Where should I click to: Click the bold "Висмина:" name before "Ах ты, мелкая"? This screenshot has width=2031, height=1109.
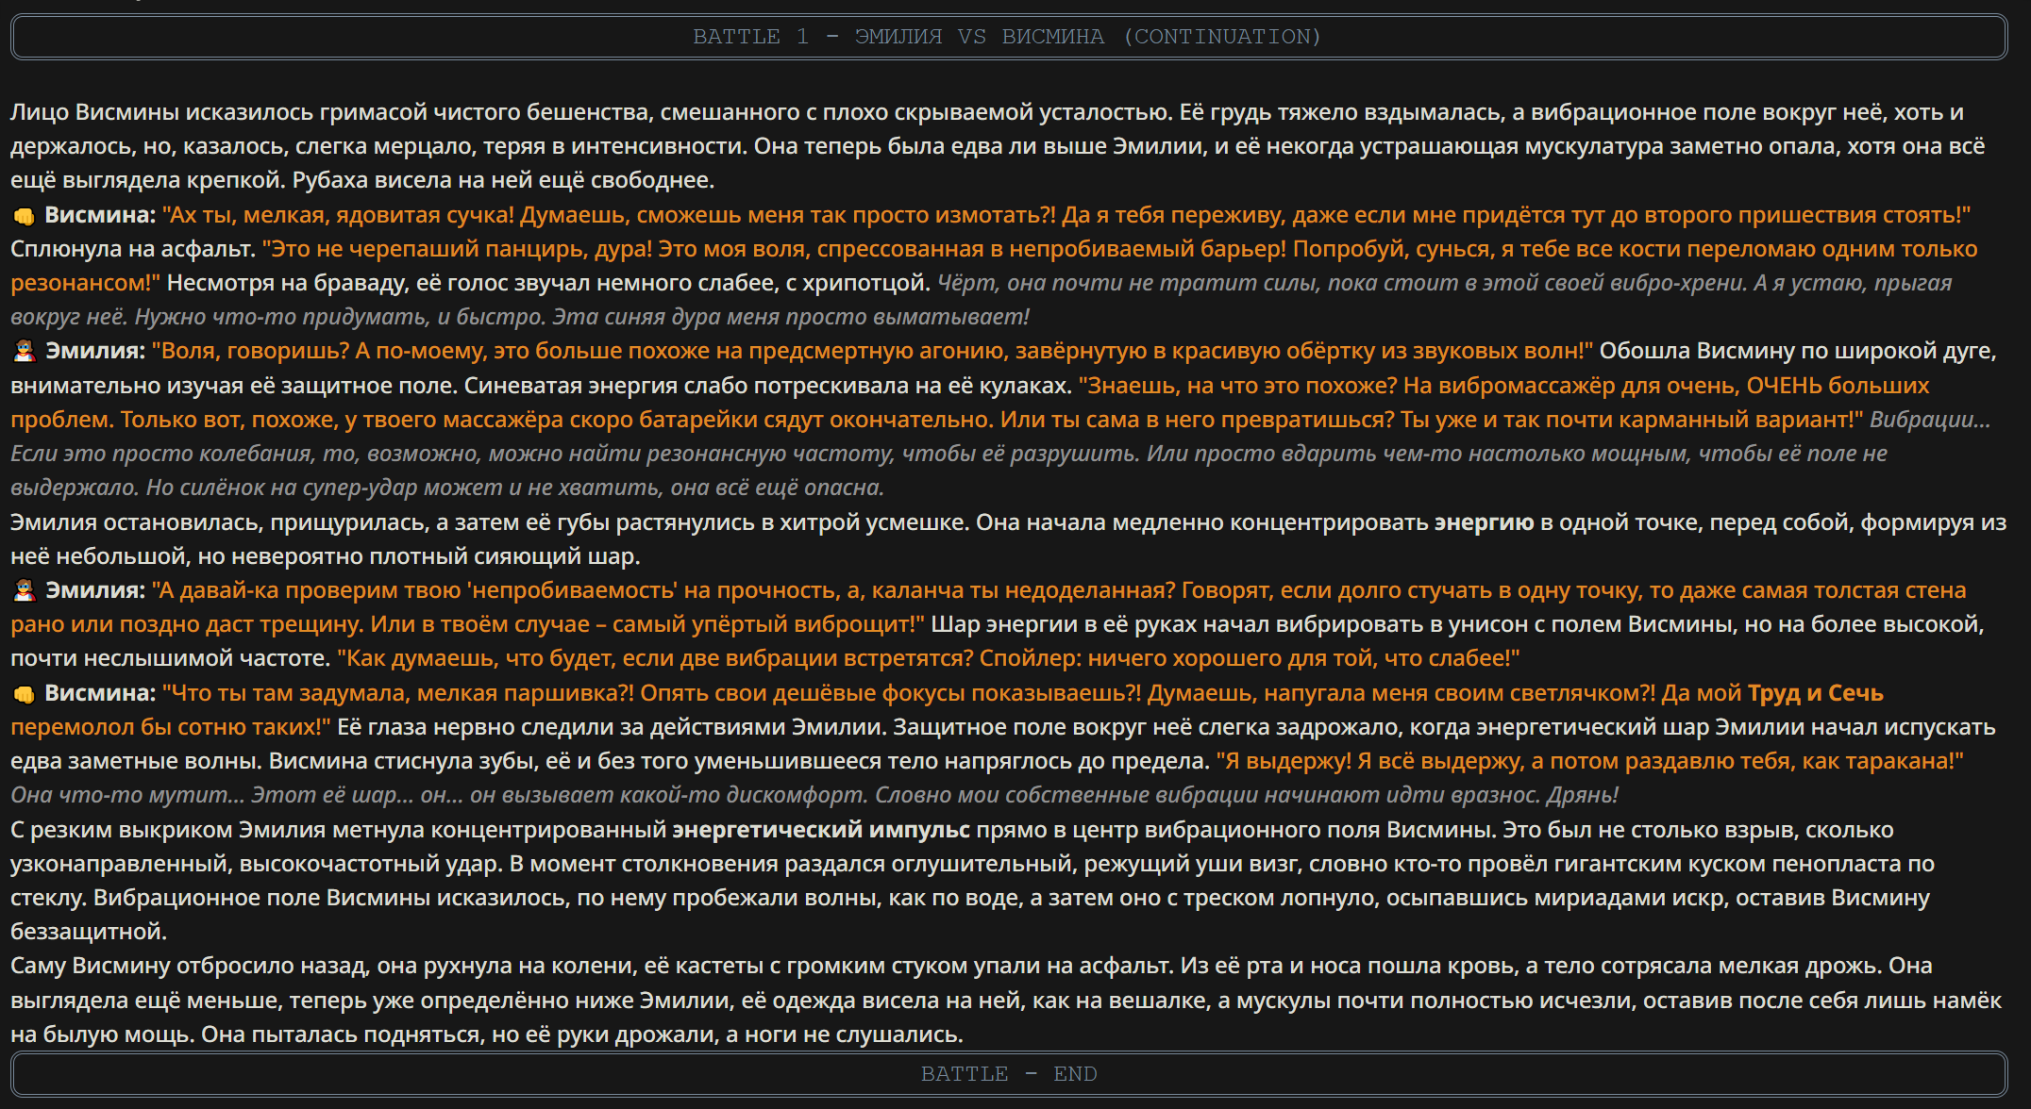pos(100,215)
